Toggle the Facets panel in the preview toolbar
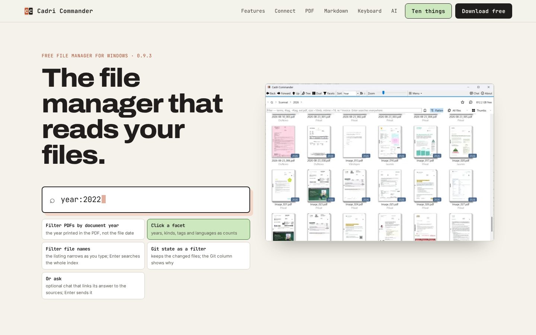Screen dimensions: 536x335 click(x=329, y=93)
